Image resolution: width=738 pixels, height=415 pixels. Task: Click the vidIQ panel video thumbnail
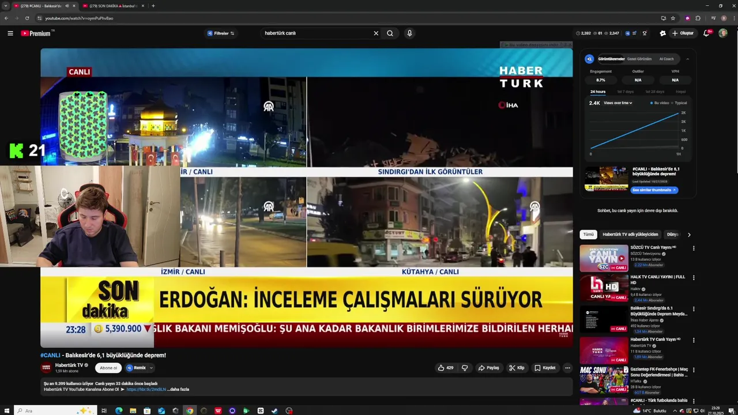pyautogui.click(x=607, y=179)
